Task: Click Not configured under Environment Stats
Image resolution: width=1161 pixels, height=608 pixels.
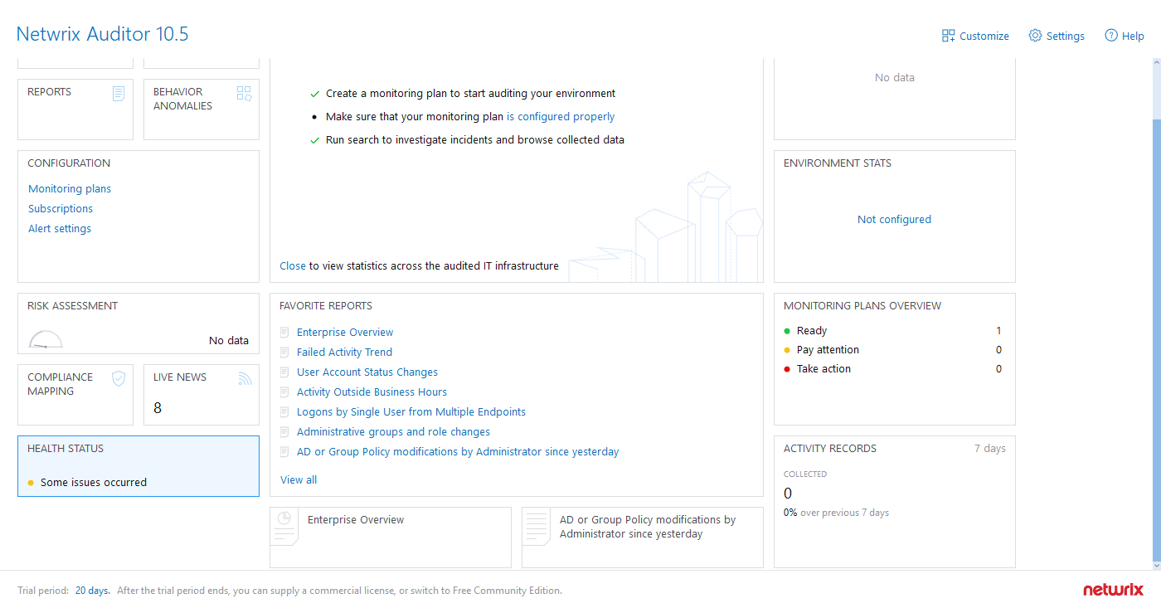Action: coord(894,219)
